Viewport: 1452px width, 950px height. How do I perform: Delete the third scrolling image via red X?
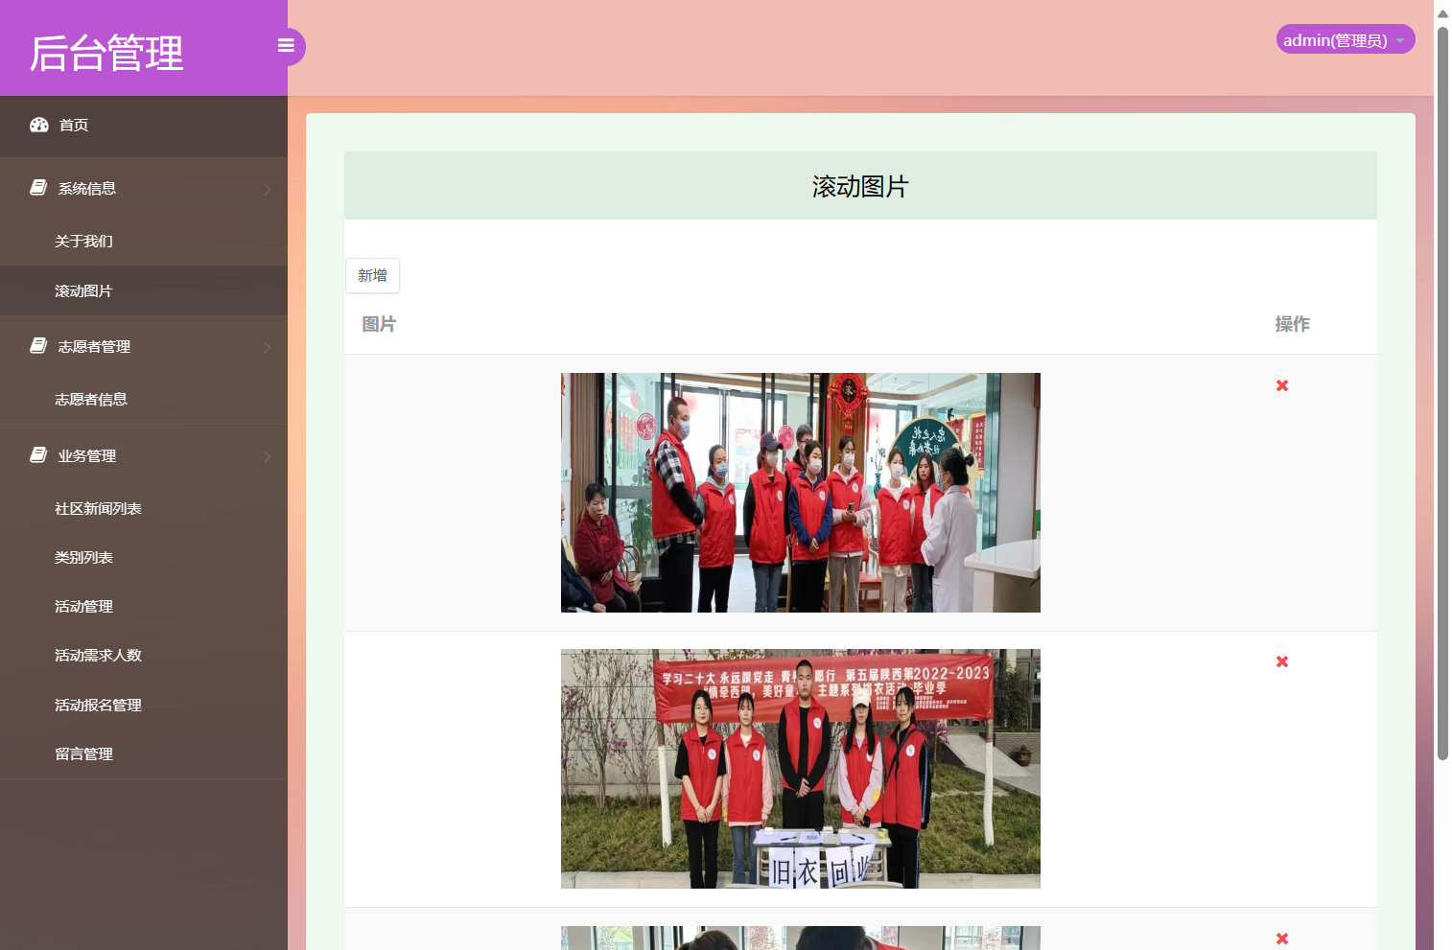coord(1281,938)
